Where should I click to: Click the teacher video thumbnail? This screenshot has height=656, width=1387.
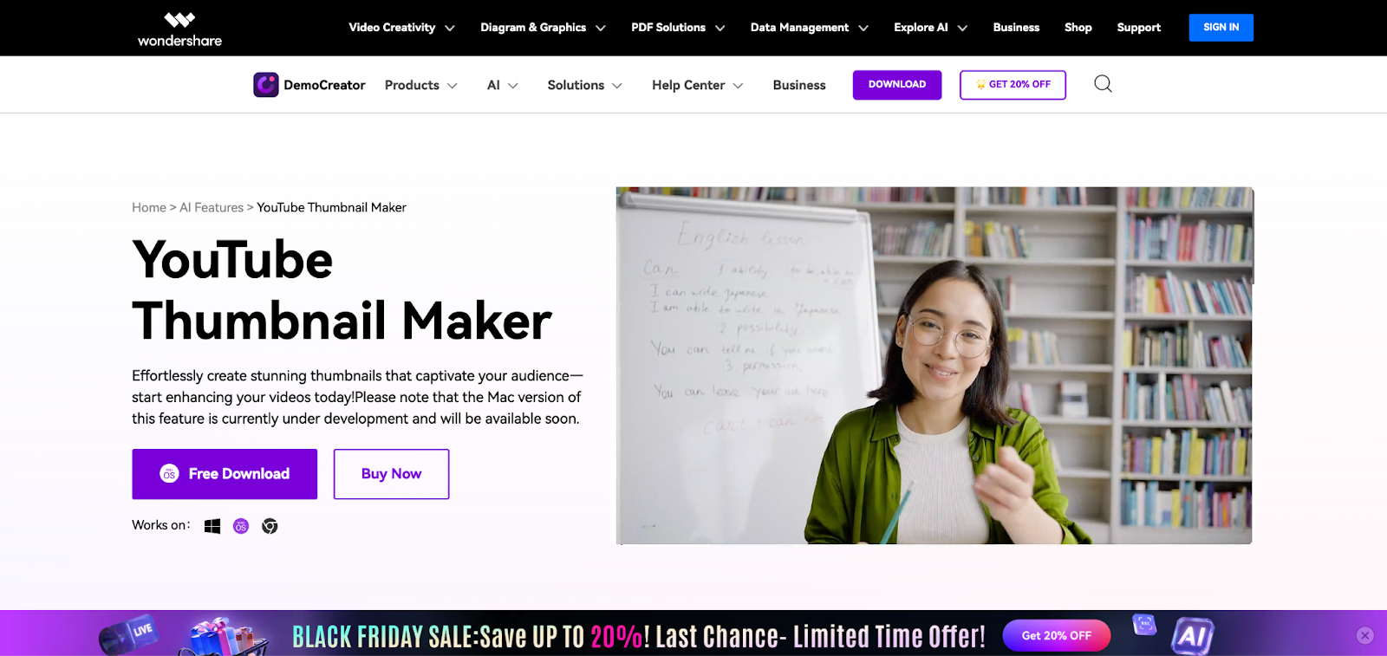tap(934, 366)
